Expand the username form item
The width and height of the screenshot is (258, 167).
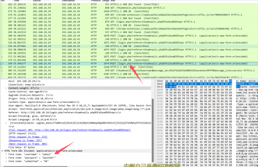(x=6, y=154)
